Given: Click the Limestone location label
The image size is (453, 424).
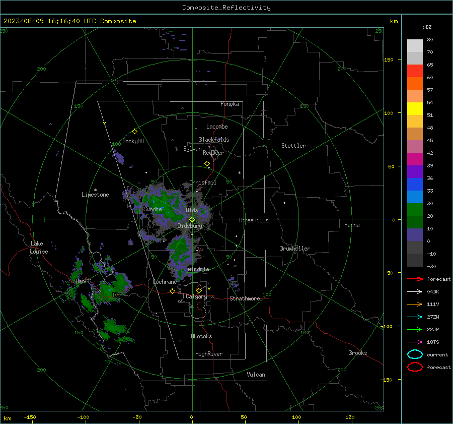Looking at the screenshot, I should (95, 195).
